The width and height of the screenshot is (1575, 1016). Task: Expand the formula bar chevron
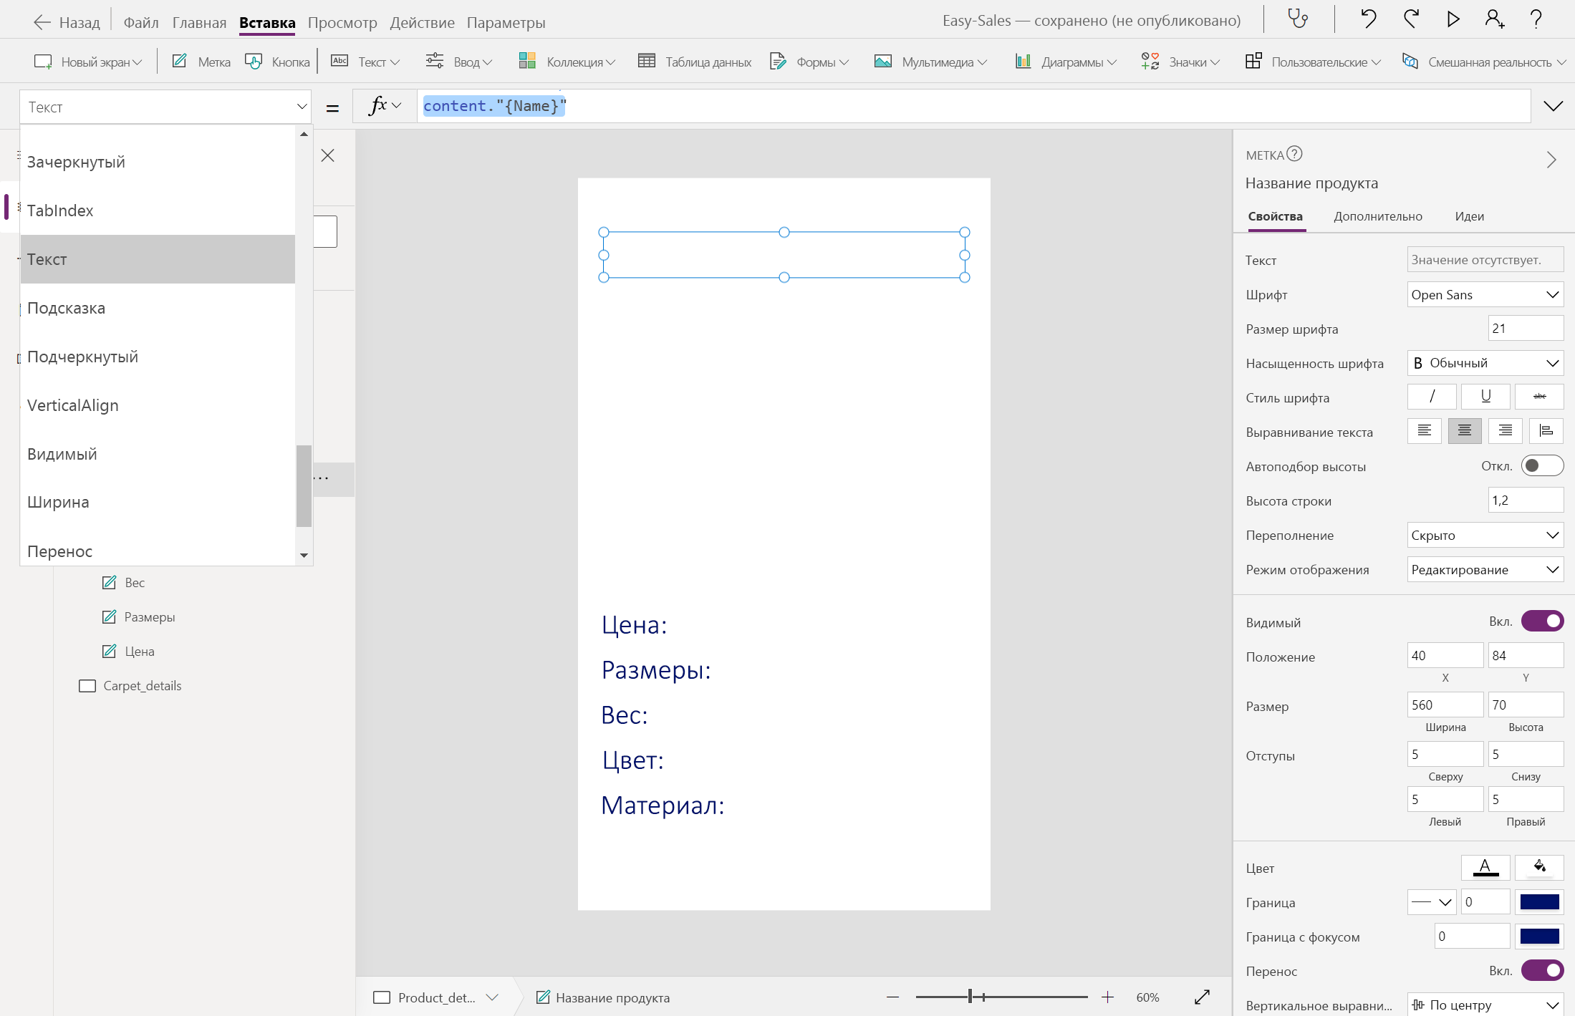1553,107
